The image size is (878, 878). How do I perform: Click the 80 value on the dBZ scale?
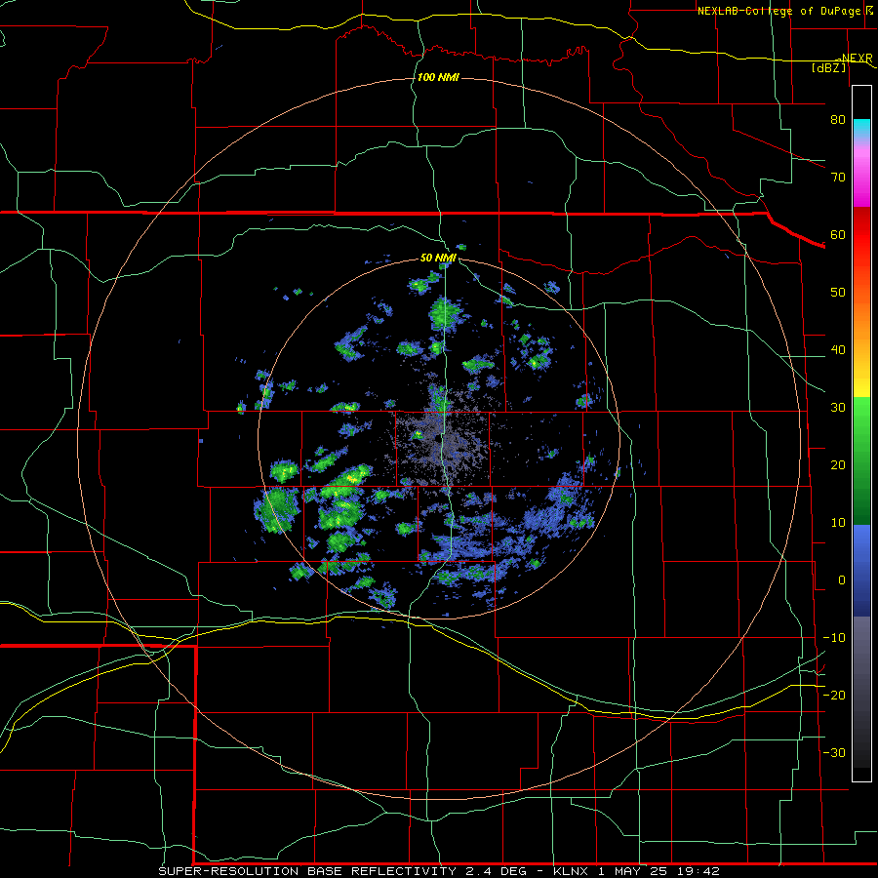point(838,120)
